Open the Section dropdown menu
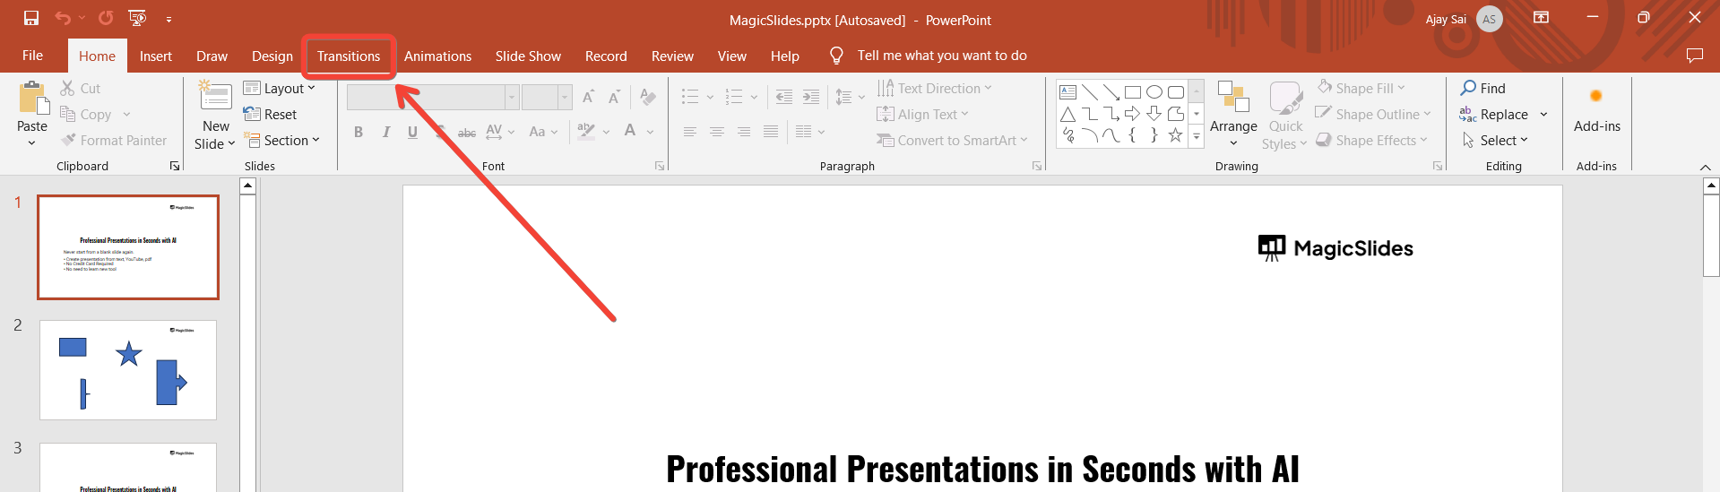Image resolution: width=1720 pixels, height=492 pixels. point(281,141)
